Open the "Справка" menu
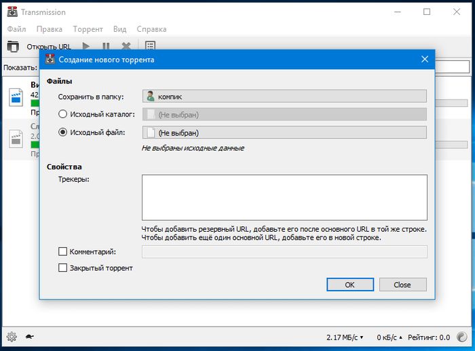The image size is (475, 351). (151, 29)
